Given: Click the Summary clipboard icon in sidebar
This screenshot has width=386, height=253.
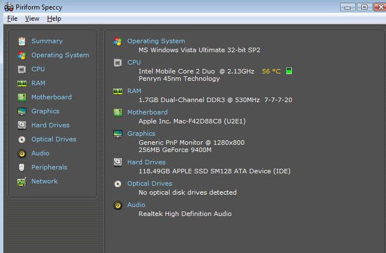Looking at the screenshot, I should click(x=22, y=41).
